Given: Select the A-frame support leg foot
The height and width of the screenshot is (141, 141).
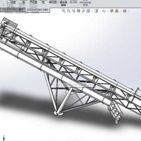Looking at the screenshot, I should 59,113.
